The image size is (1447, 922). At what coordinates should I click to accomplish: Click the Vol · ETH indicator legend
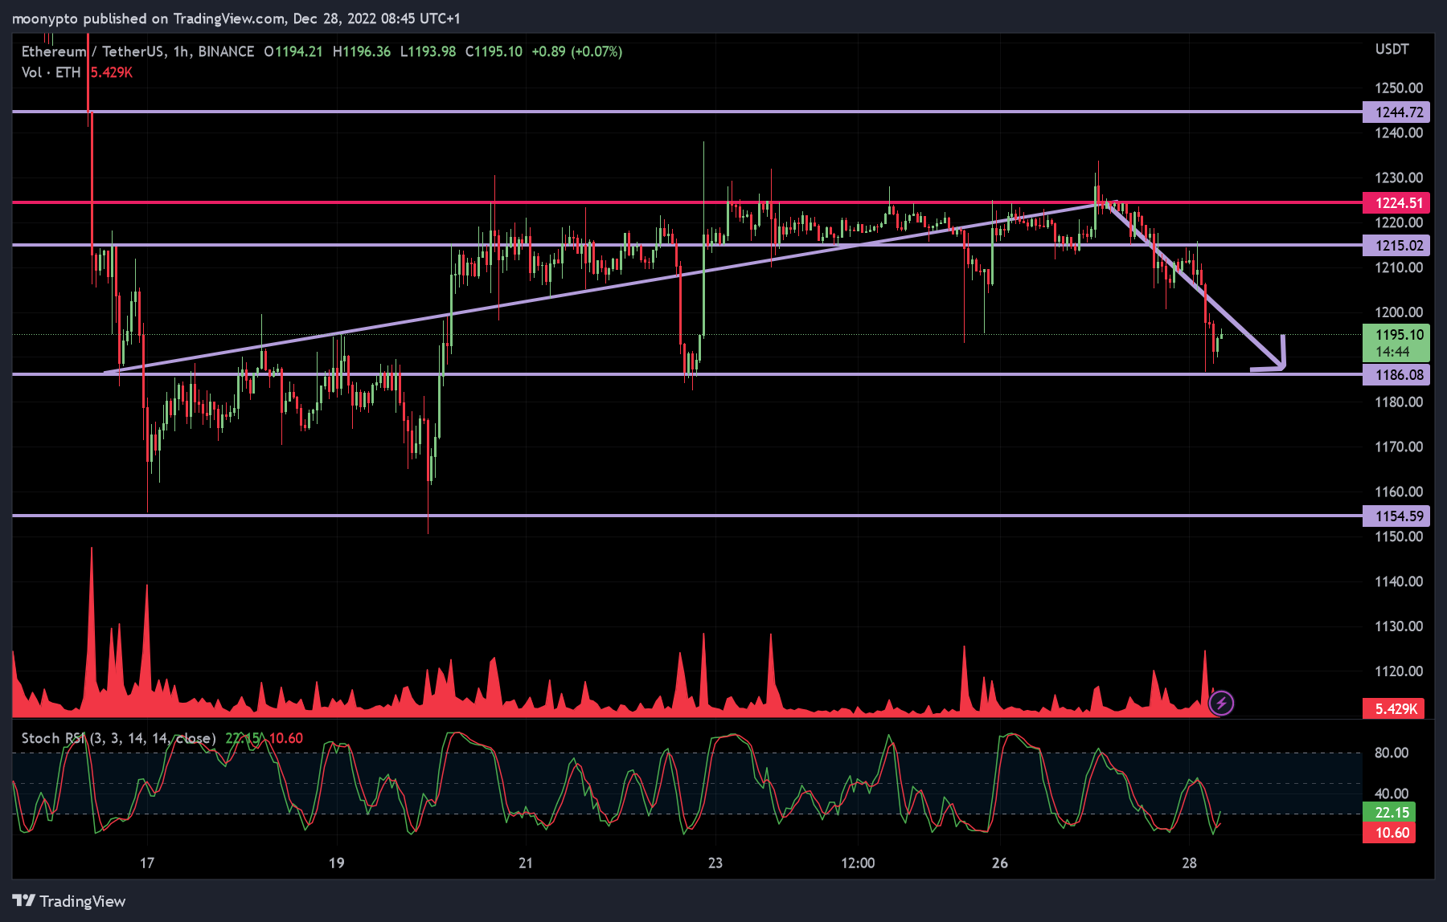tap(51, 72)
